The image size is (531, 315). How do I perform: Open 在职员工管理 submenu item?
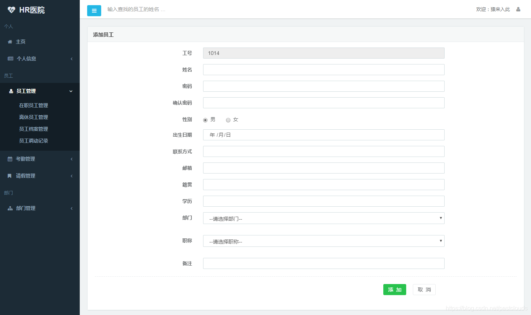[34, 105]
